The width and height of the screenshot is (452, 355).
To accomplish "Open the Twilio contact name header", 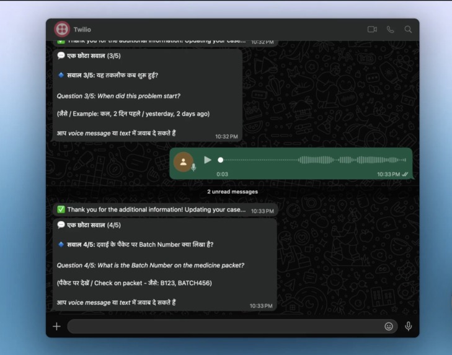I will 82,29.
